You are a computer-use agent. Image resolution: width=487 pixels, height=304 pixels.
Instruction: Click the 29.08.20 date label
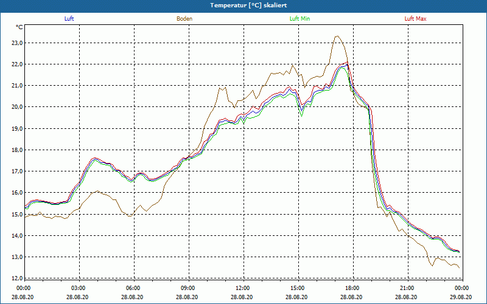461,297
